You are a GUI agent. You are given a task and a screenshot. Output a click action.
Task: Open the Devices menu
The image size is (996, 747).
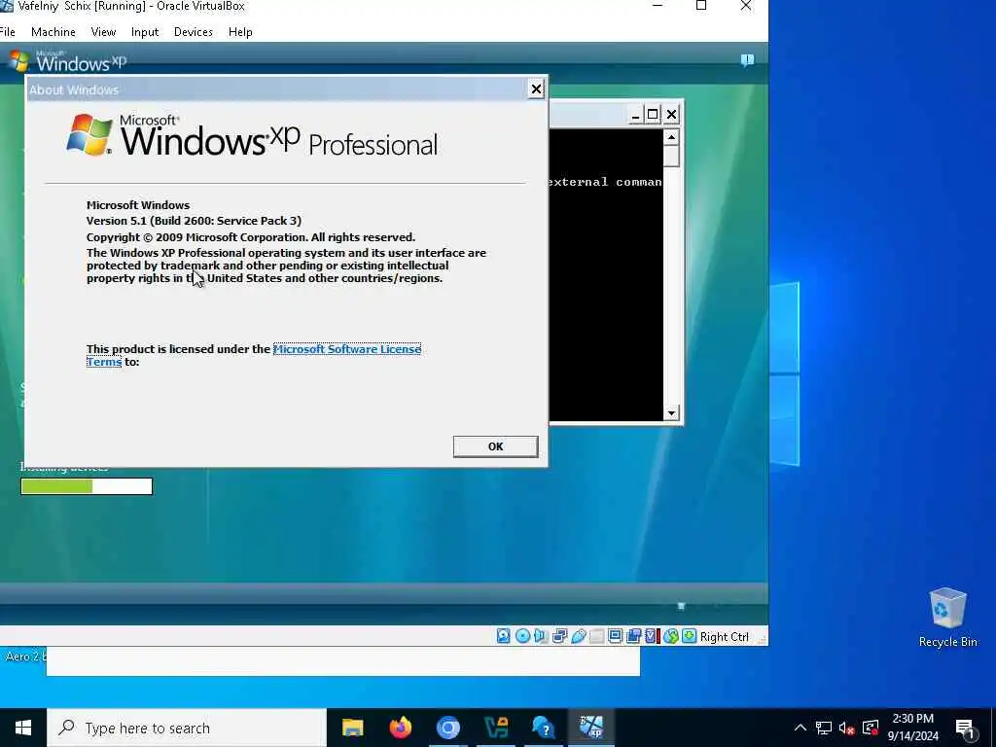(194, 32)
